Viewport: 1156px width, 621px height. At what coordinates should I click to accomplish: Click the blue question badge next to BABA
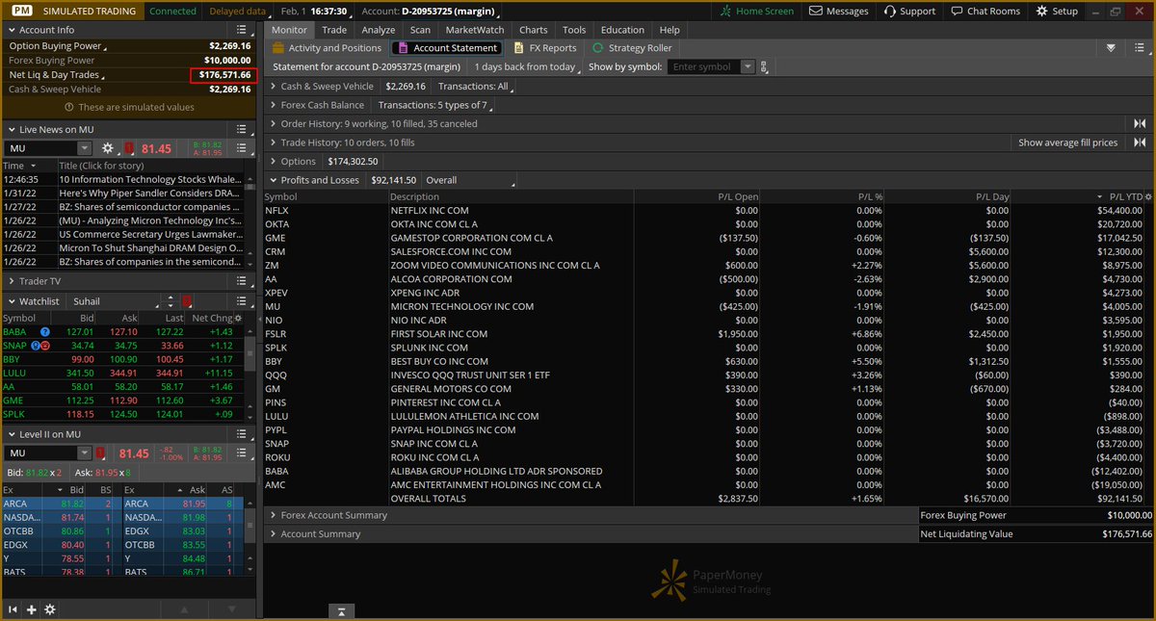pyautogui.click(x=44, y=331)
